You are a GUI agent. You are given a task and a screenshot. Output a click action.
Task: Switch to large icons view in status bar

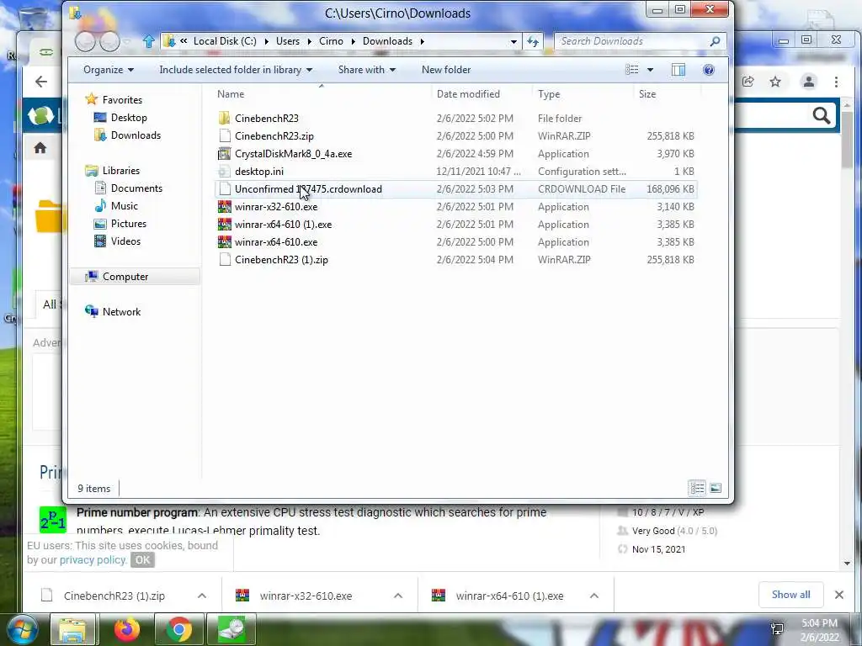716,488
